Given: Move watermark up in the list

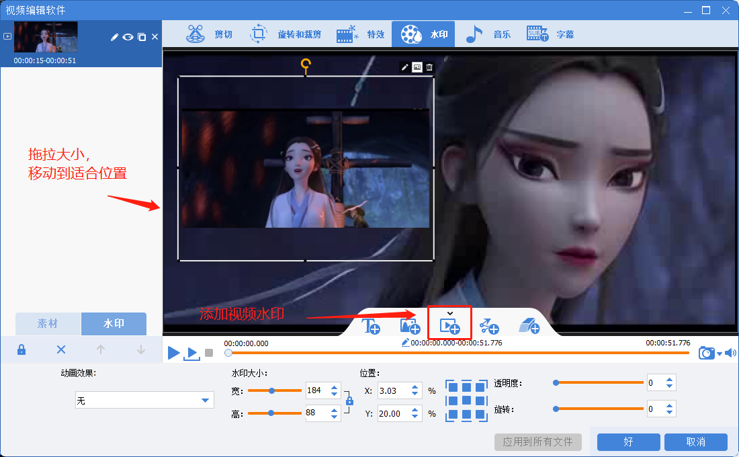Looking at the screenshot, I should 100,349.
